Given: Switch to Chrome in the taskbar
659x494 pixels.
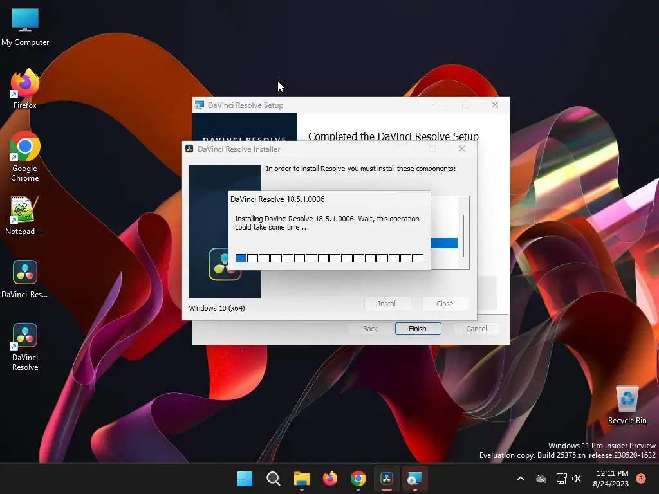Looking at the screenshot, I should tap(358, 479).
